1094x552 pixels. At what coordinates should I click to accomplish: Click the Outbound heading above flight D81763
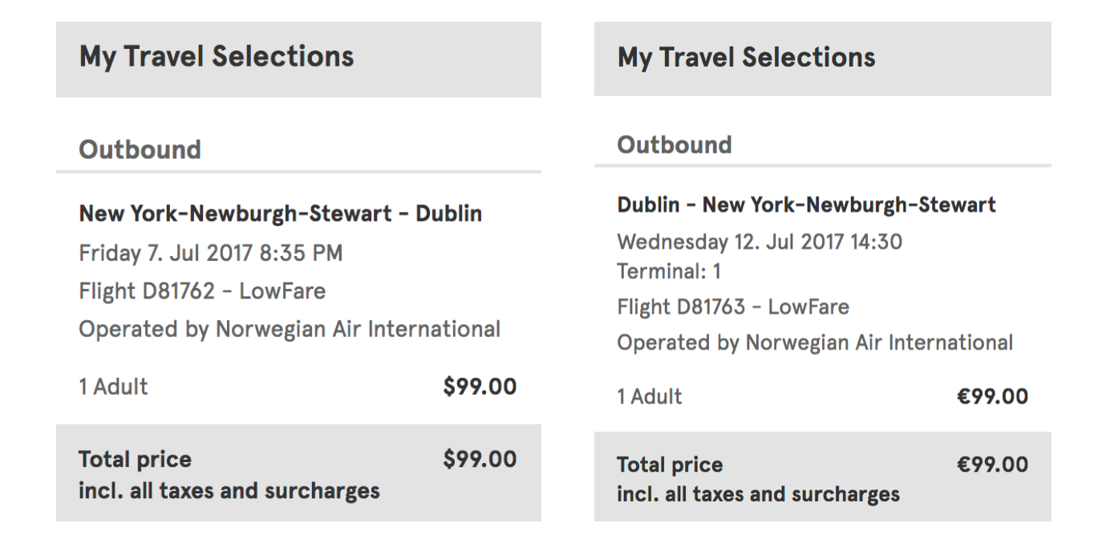[674, 145]
